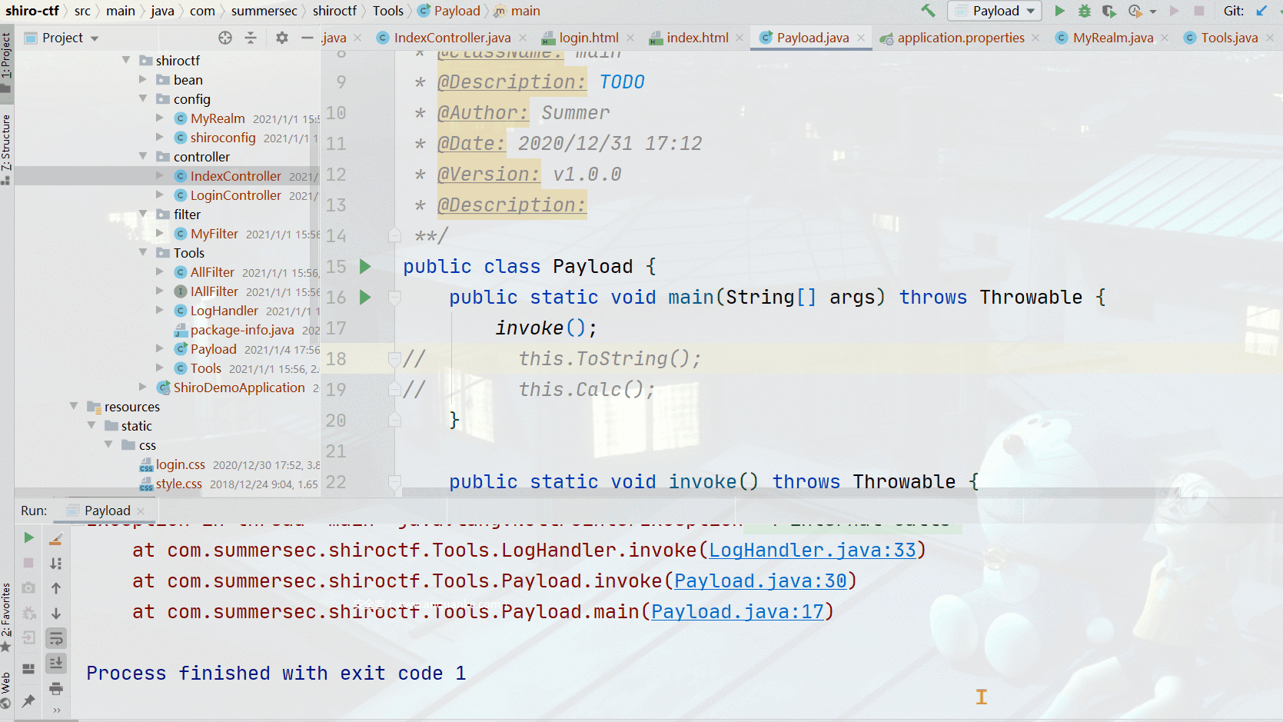1283x722 pixels.
Task: Switch to the application.properties tab
Action: 960,38
